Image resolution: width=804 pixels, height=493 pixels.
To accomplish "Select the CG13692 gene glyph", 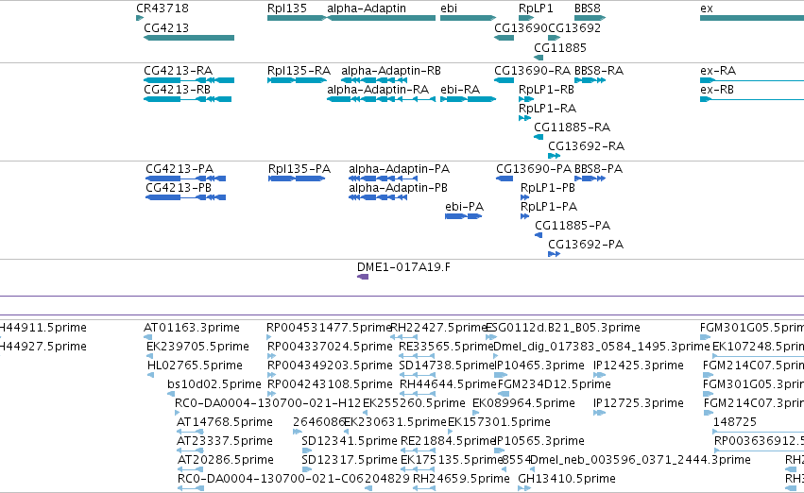I will tap(555, 38).
